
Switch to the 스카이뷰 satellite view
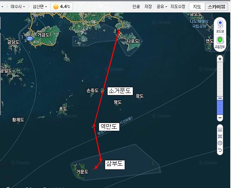pos(216,6)
